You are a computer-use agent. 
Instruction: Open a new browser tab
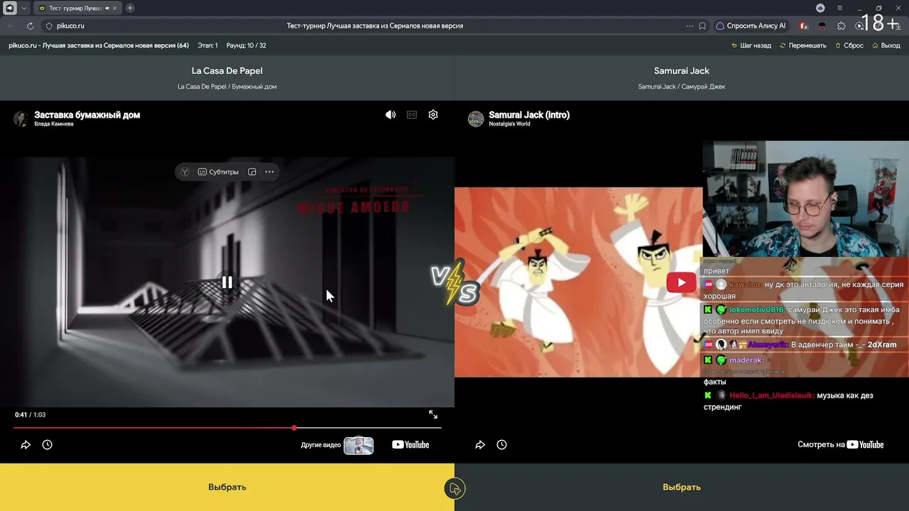(x=130, y=8)
